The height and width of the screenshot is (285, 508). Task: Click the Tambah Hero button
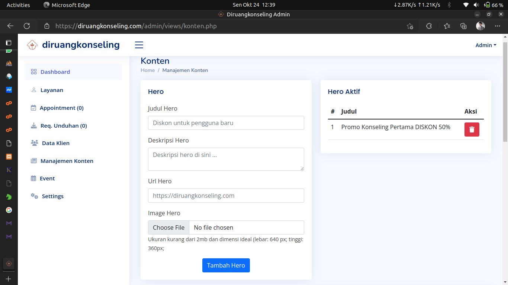(226, 265)
